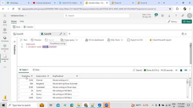Open EmpLocation column menu
Viewport: 193px width, 108px height.
pyautogui.click(x=48, y=76)
